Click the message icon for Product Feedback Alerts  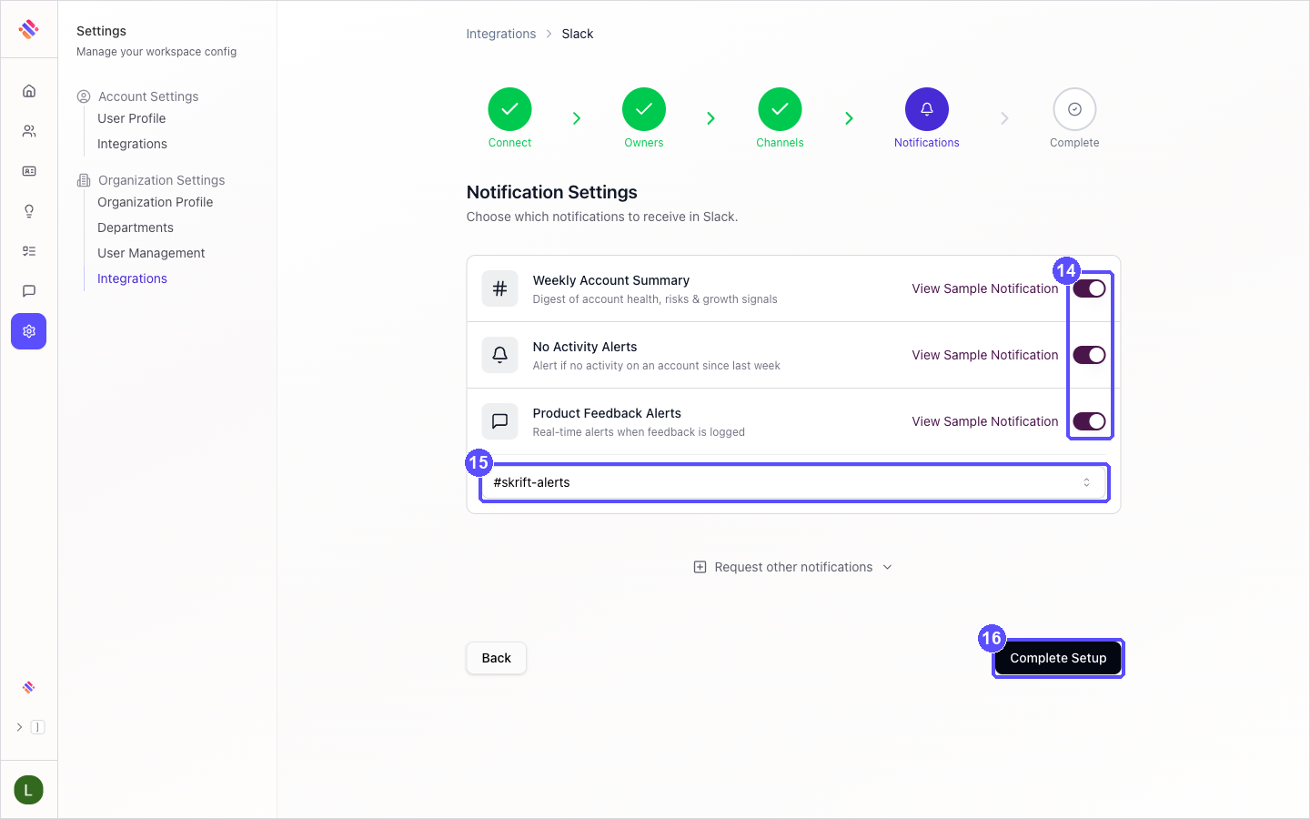tap(499, 421)
